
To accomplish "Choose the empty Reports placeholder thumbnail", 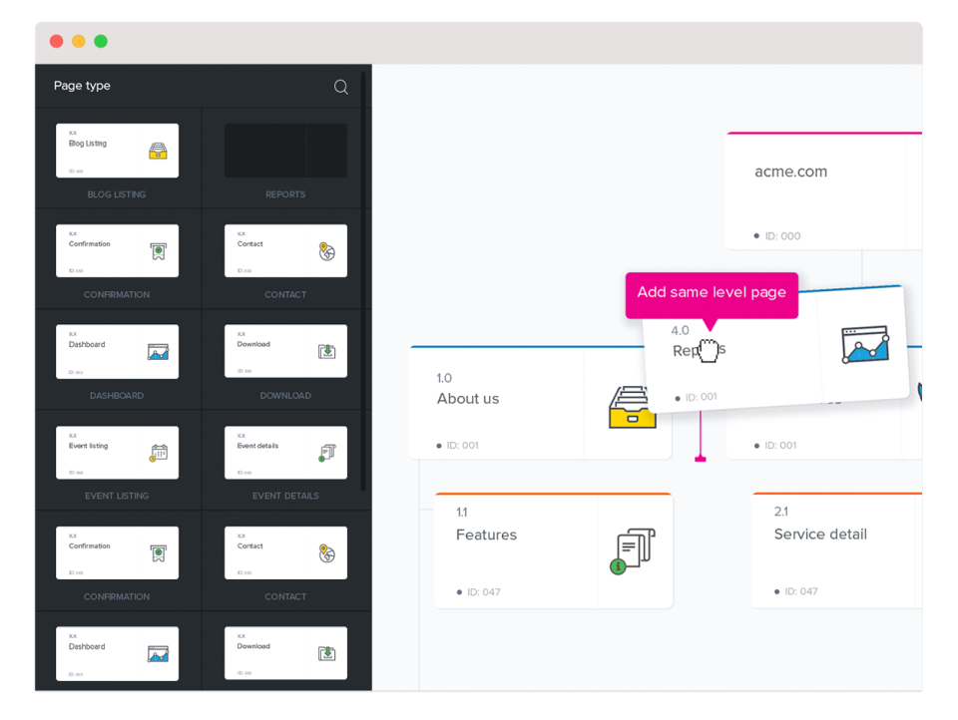I will pyautogui.click(x=286, y=151).
